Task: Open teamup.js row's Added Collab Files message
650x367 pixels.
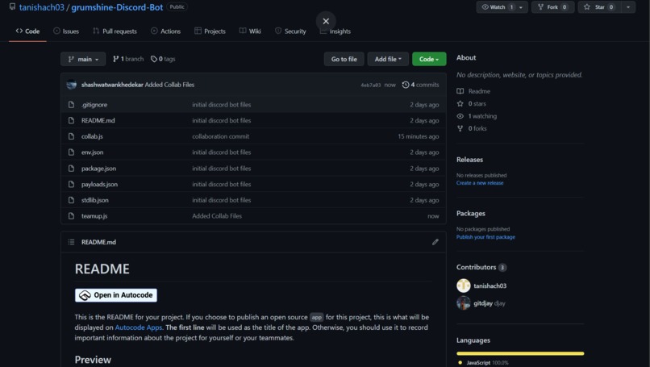Action: [x=217, y=216]
